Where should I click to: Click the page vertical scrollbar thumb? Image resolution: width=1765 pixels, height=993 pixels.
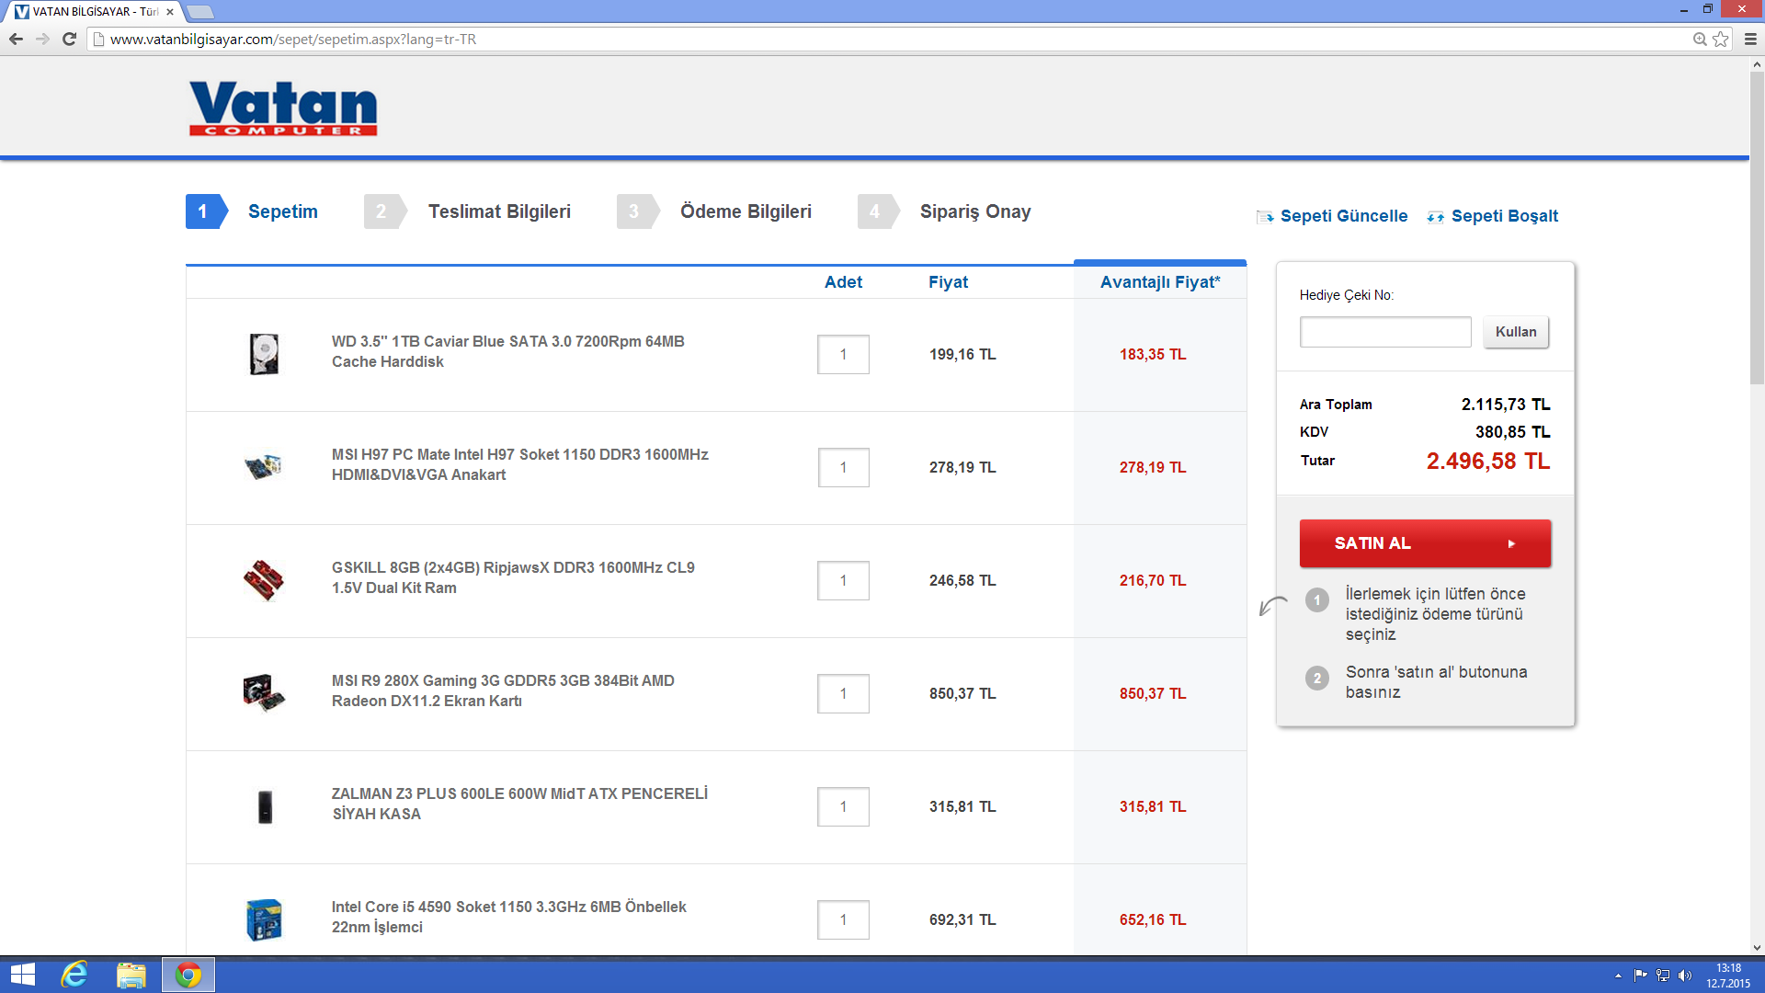click(1757, 228)
